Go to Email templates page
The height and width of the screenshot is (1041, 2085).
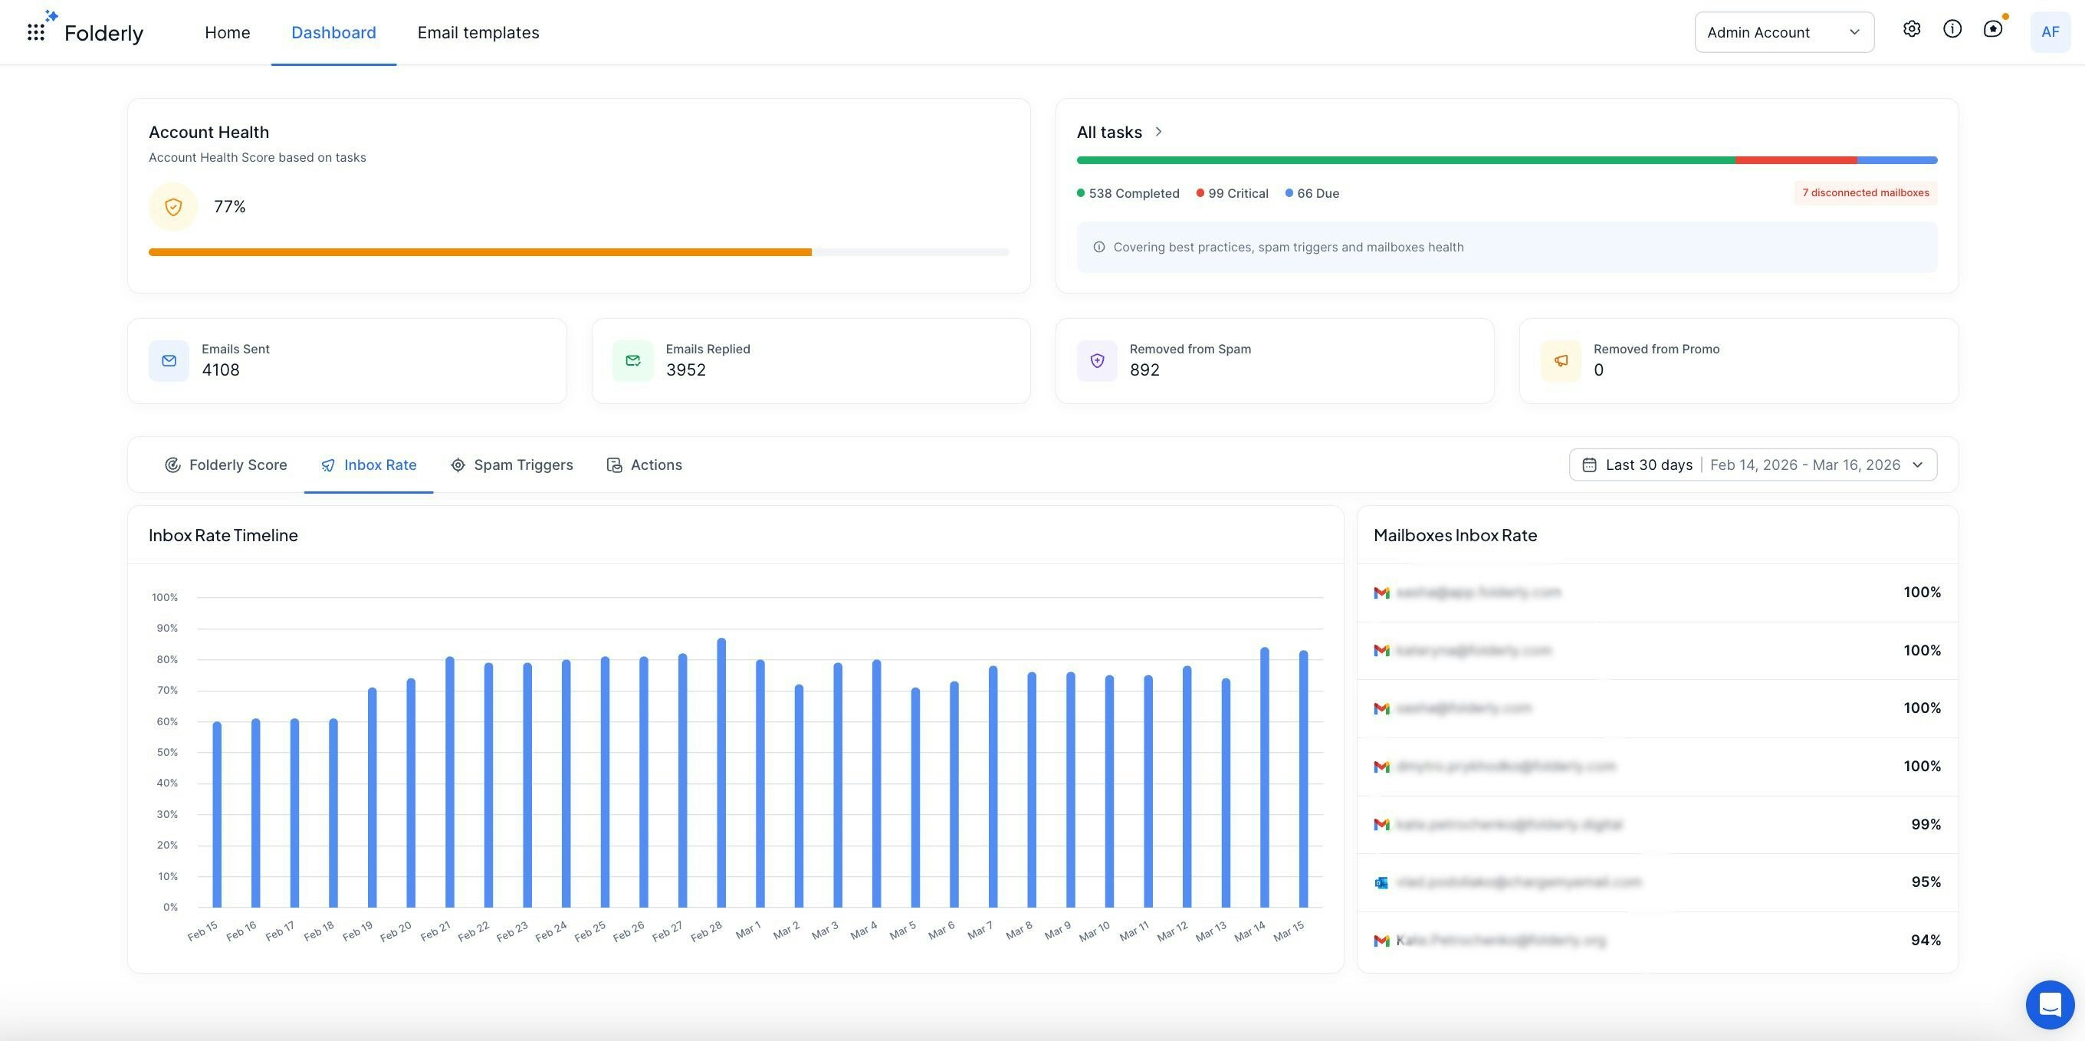pos(478,32)
